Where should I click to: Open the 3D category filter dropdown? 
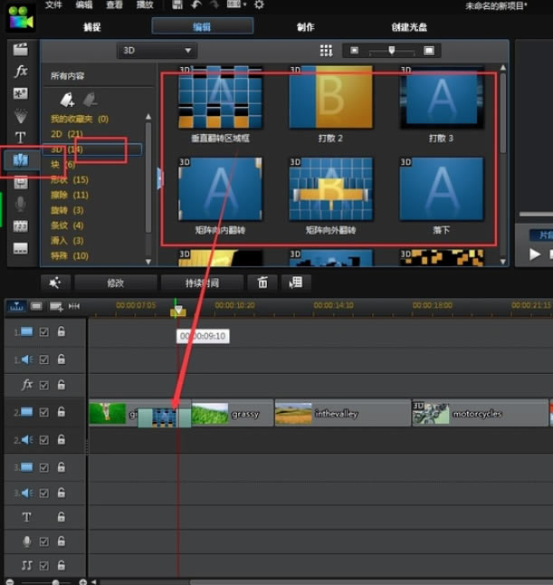point(157,51)
